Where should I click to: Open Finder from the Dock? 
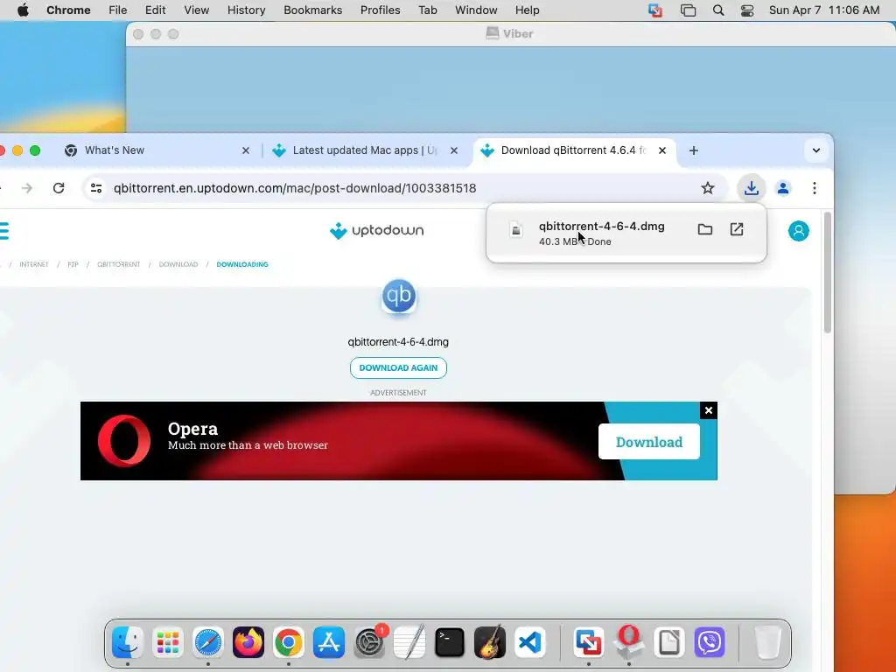[x=127, y=642]
